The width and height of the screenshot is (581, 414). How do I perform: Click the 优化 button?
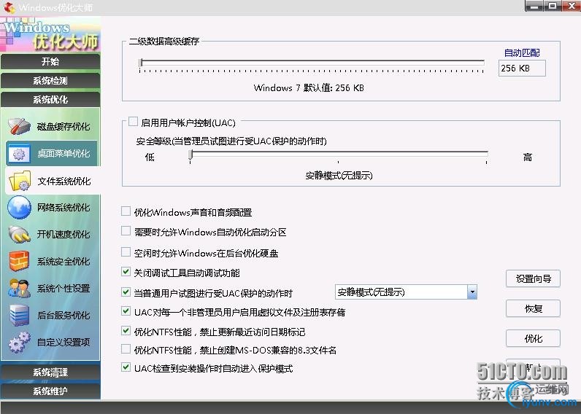click(533, 338)
